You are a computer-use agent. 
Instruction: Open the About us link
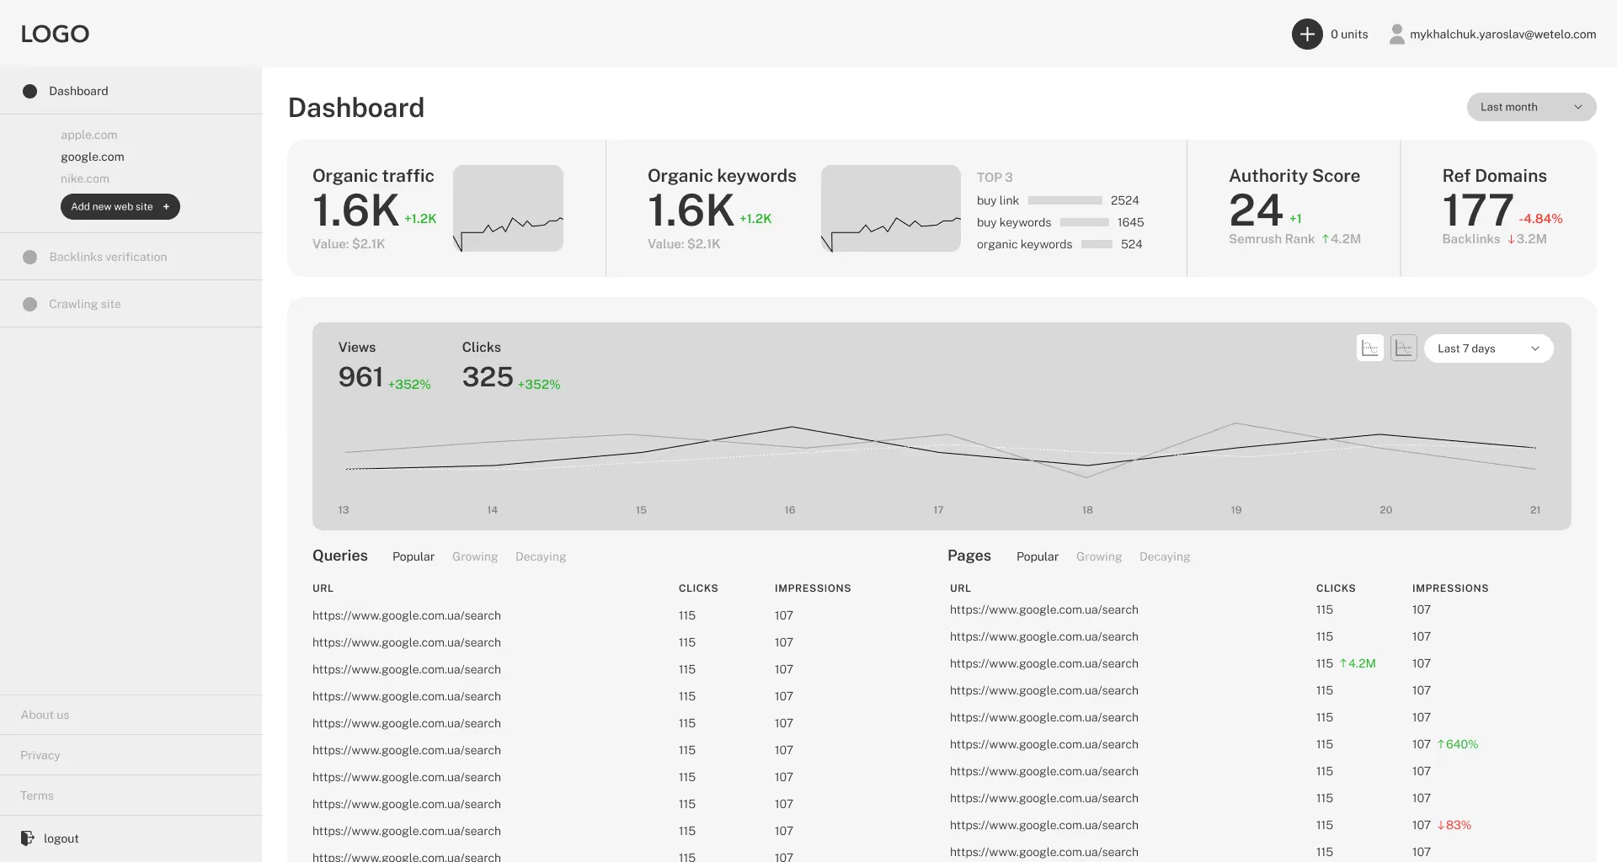click(45, 716)
